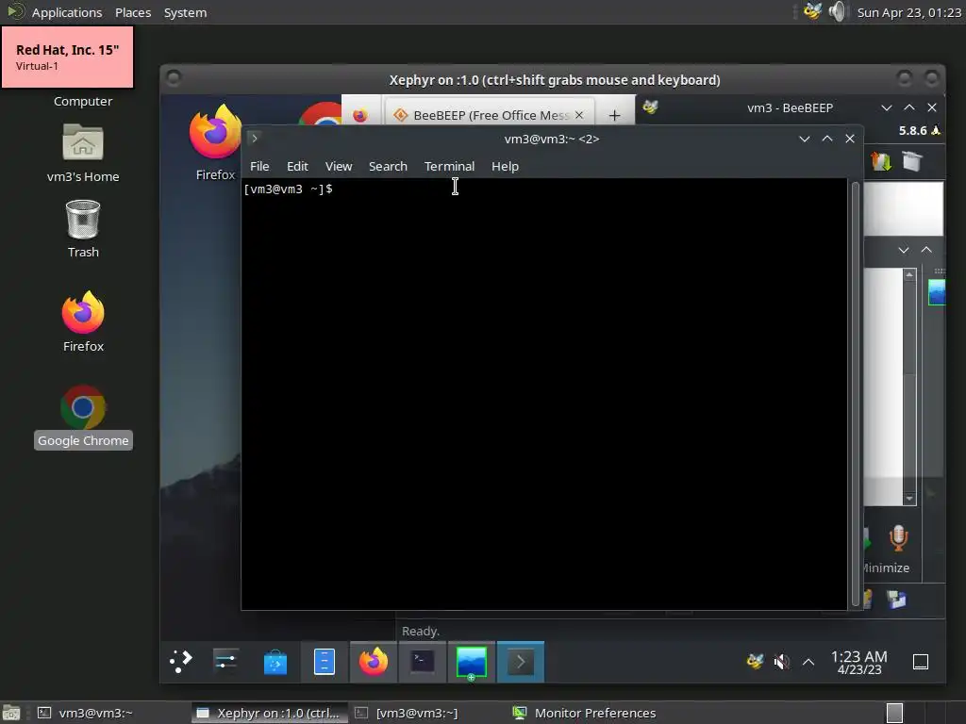Image resolution: width=966 pixels, height=724 pixels.
Task: Switch to the blue landscape taskbar entry
Action: tap(472, 662)
